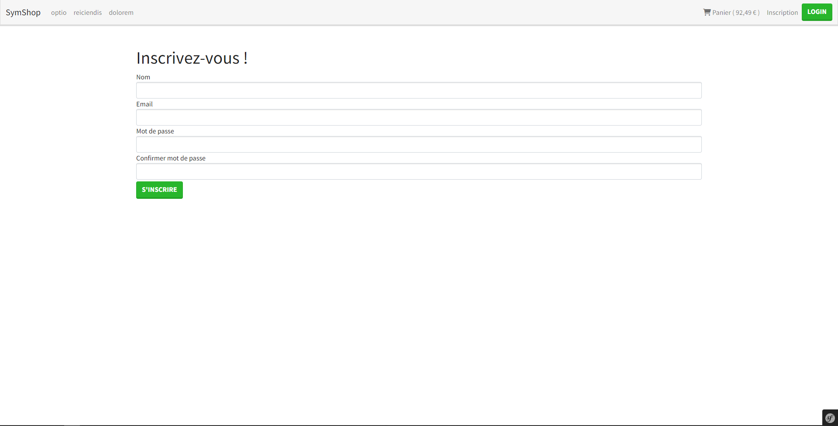Click the Inscrivez-vous ! heading
The width and height of the screenshot is (838, 426).
[192, 58]
